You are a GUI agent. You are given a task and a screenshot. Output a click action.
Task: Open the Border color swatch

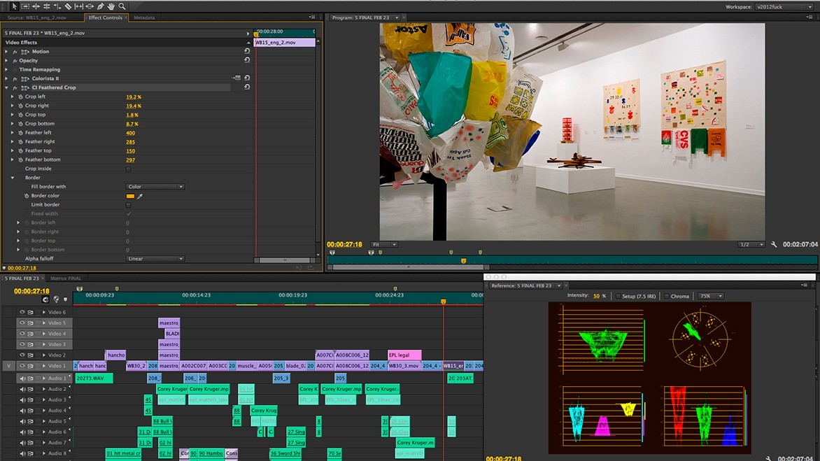click(x=130, y=196)
